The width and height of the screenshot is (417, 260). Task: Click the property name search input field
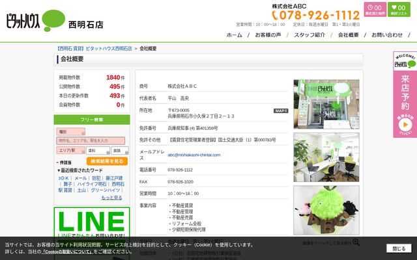(x=91, y=140)
